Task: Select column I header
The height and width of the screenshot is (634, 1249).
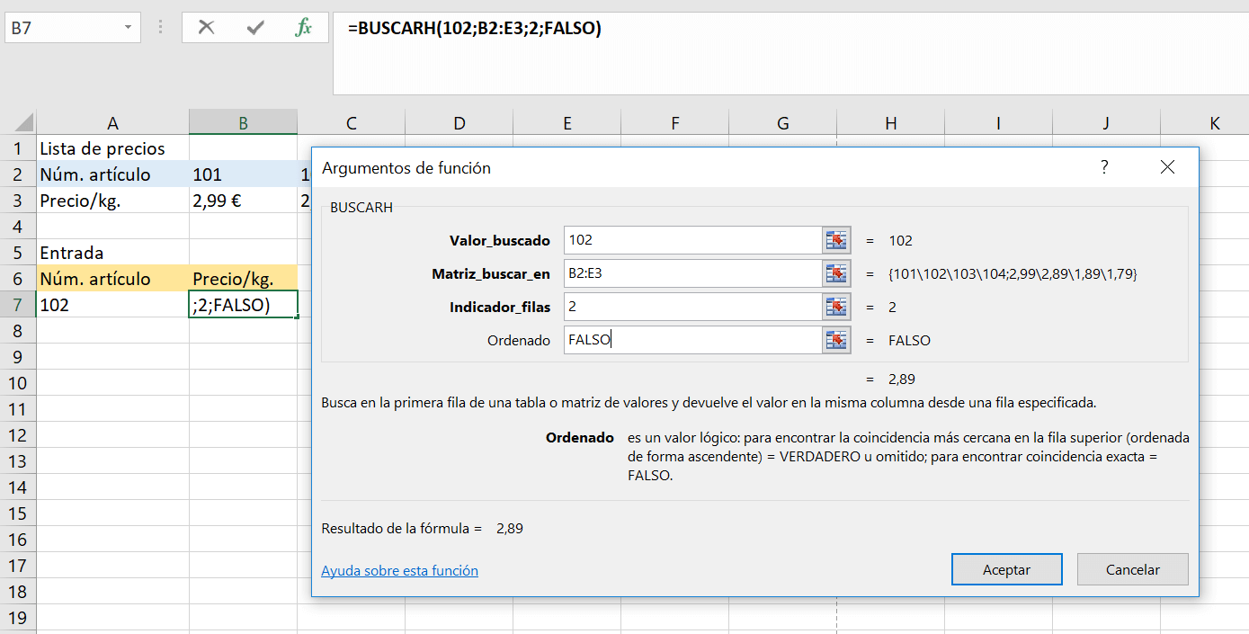Action: [998, 123]
